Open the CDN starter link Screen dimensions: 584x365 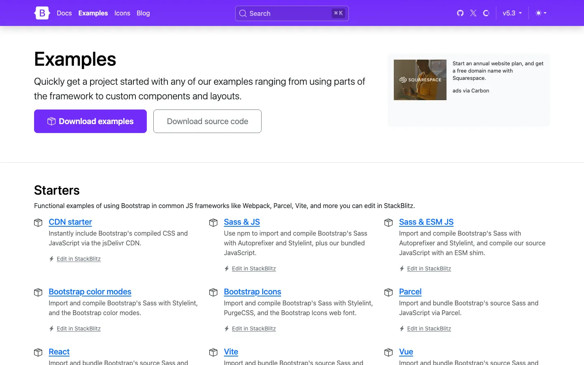(70, 222)
